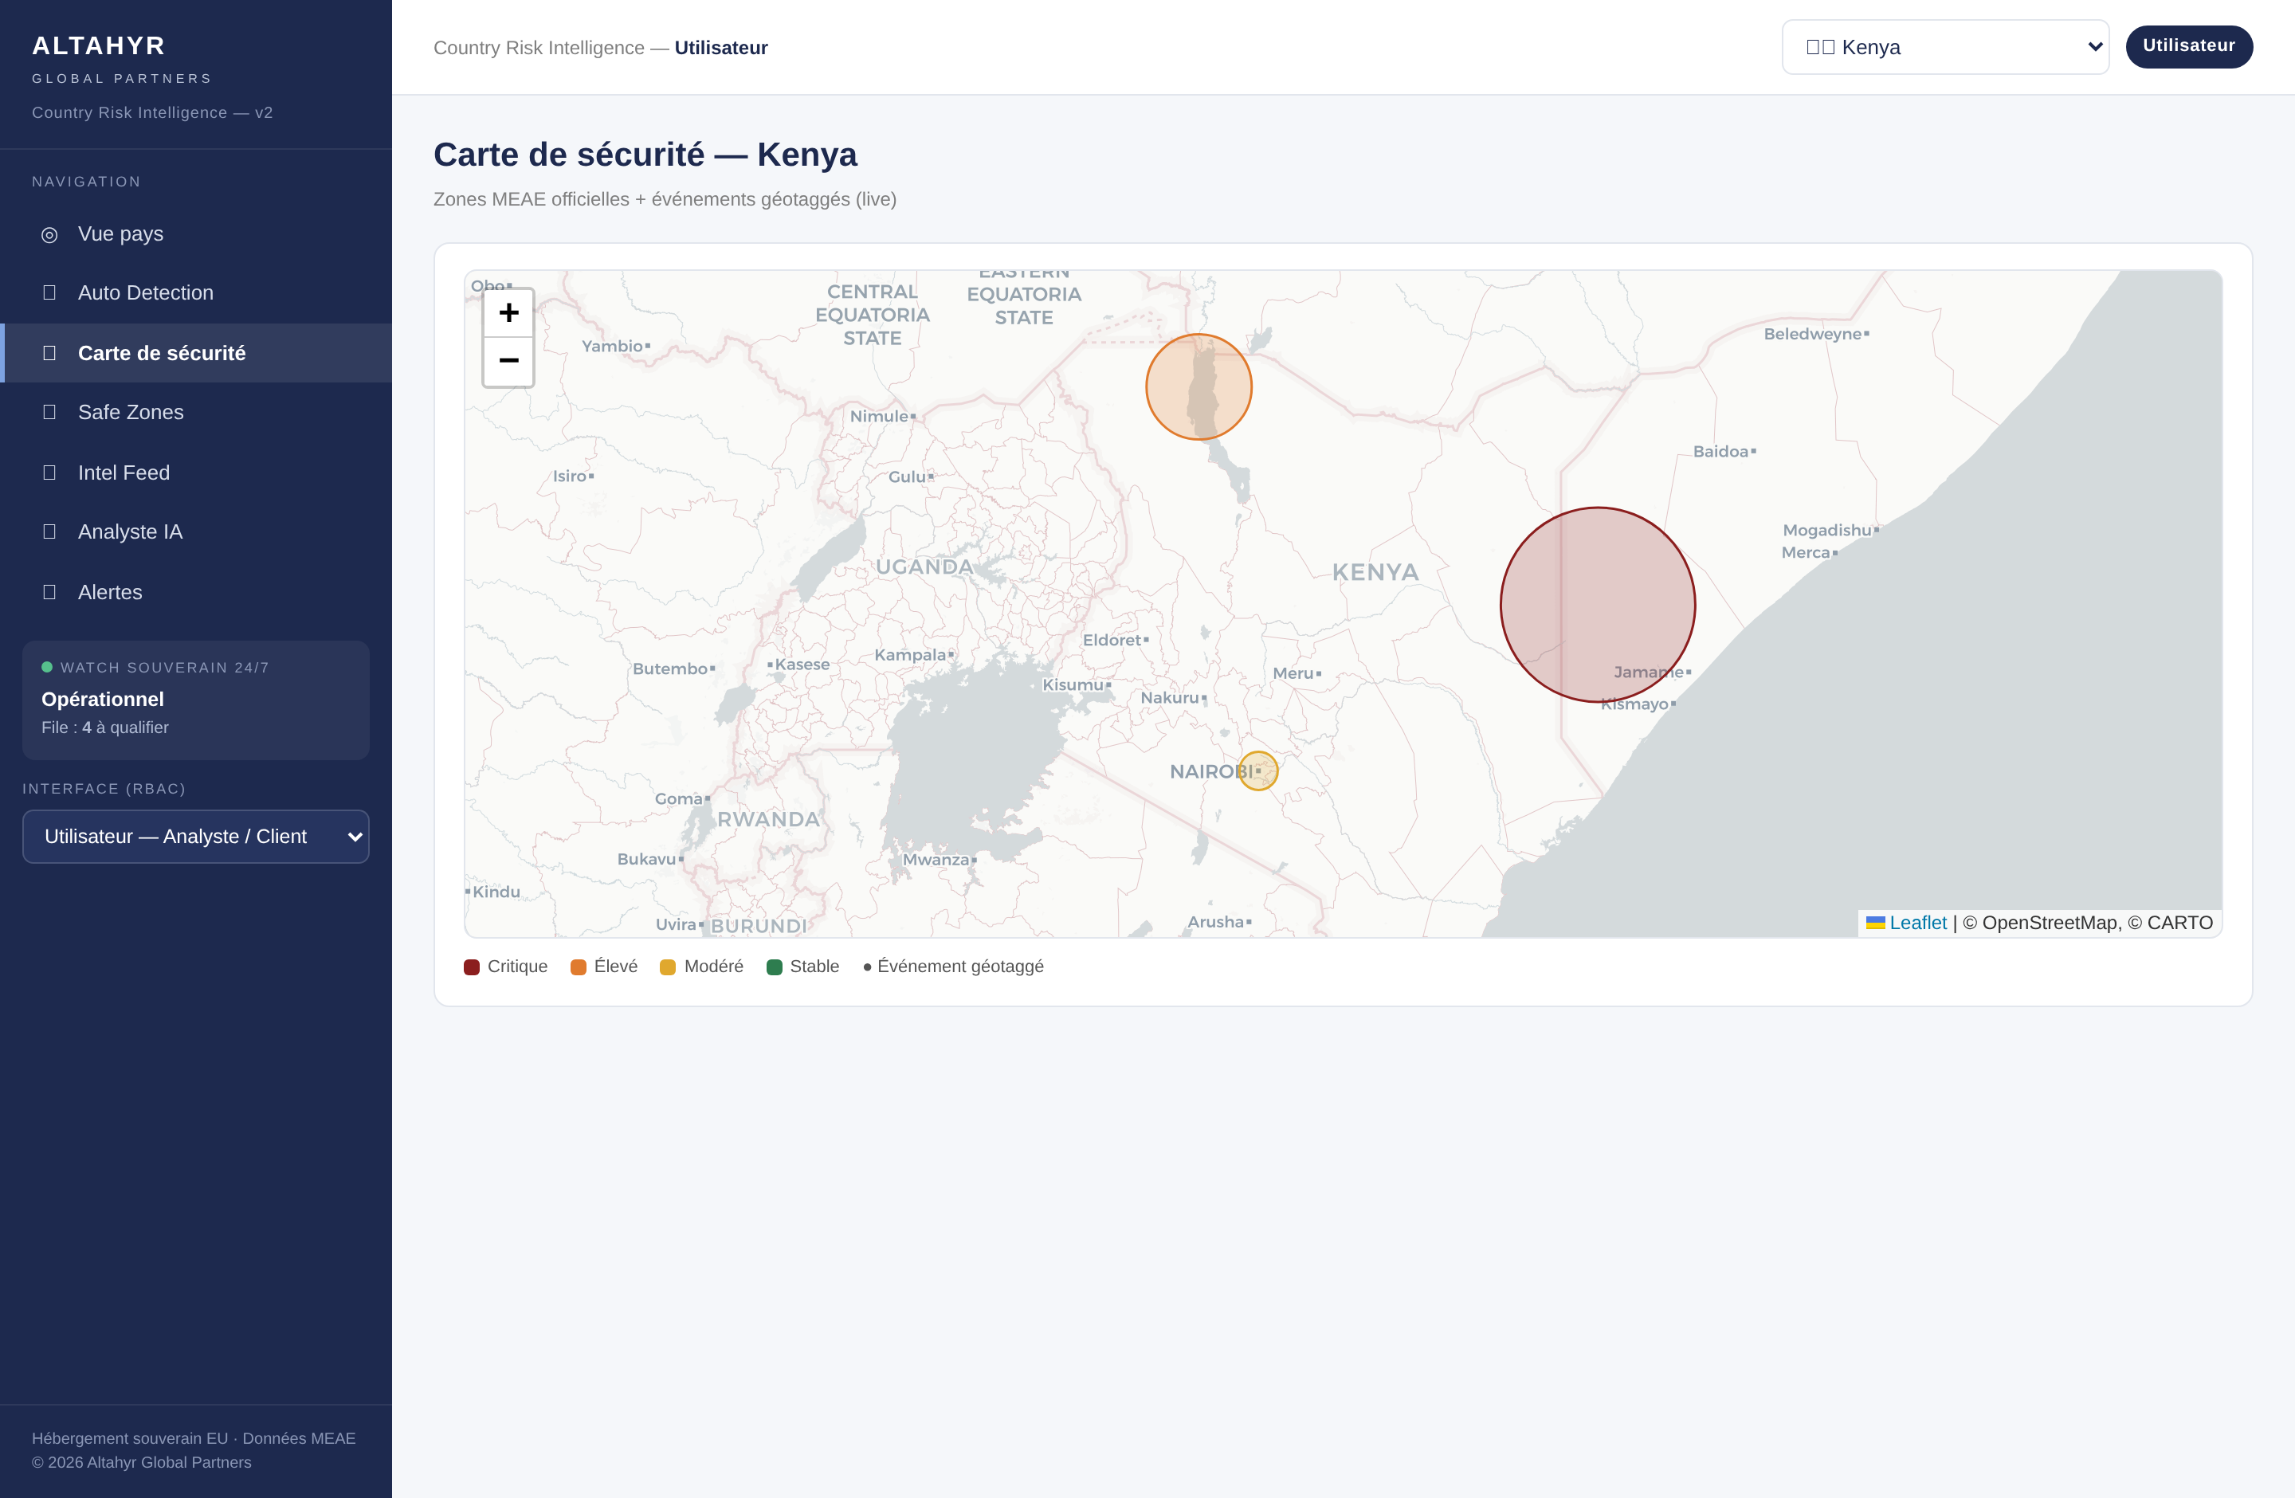Click the File : 4 à qualifier text
This screenshot has width=2295, height=1498.
tap(105, 727)
